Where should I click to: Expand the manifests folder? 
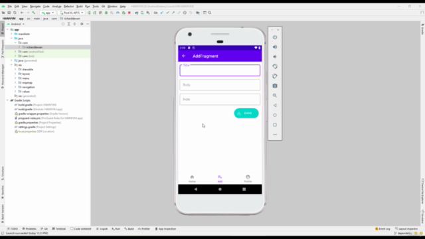[11, 34]
